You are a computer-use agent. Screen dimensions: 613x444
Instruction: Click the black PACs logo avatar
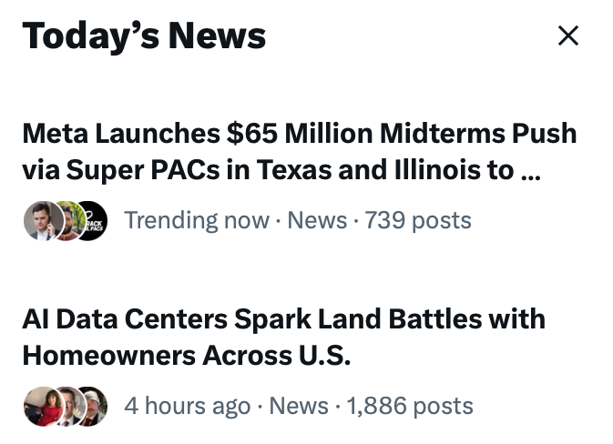pos(92,220)
